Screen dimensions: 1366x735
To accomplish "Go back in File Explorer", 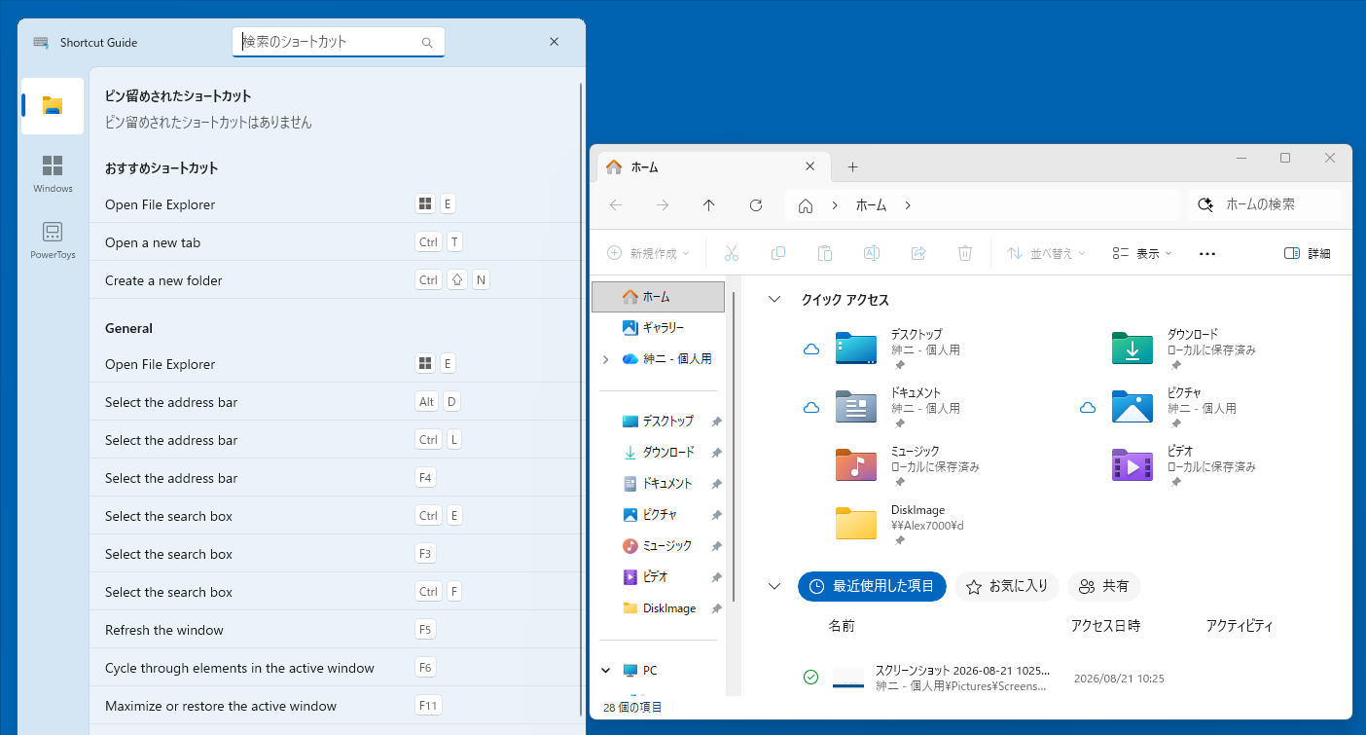I will click(x=616, y=205).
